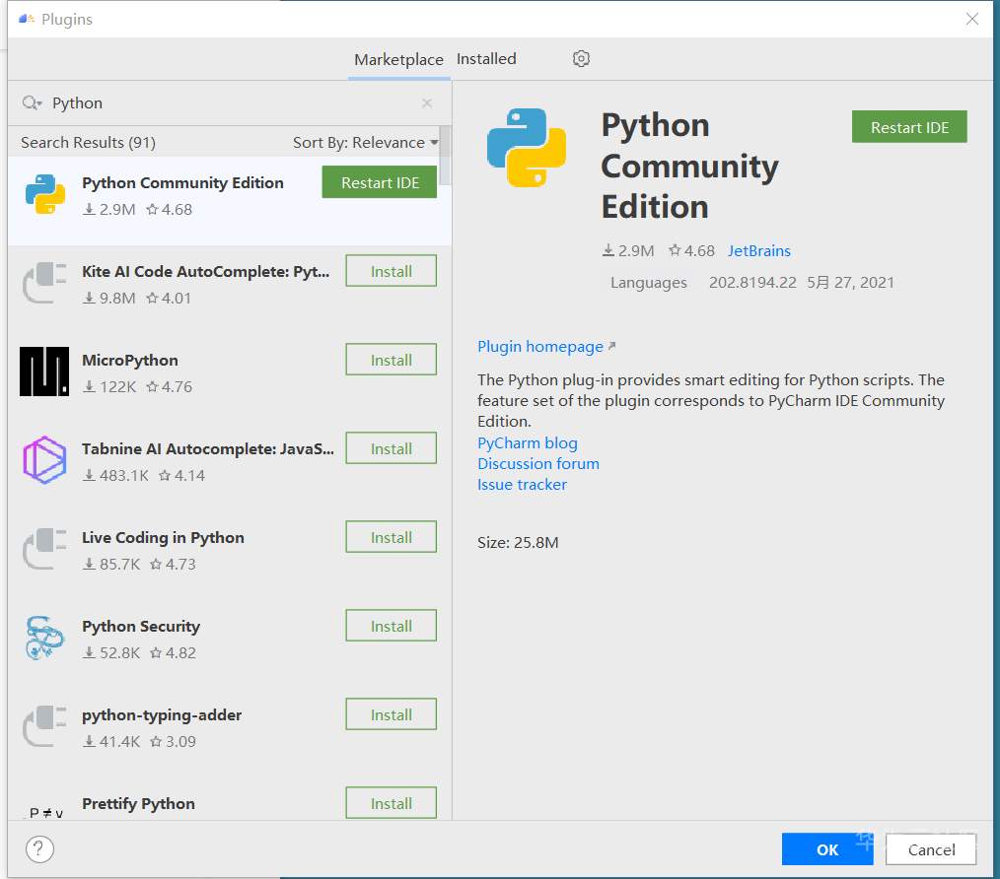
Task: Click the JetBrains vendor link
Action: coord(759,251)
